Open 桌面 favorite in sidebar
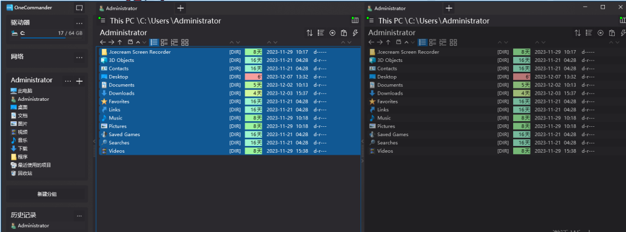Screen dimensions: 626x232 click(19, 108)
